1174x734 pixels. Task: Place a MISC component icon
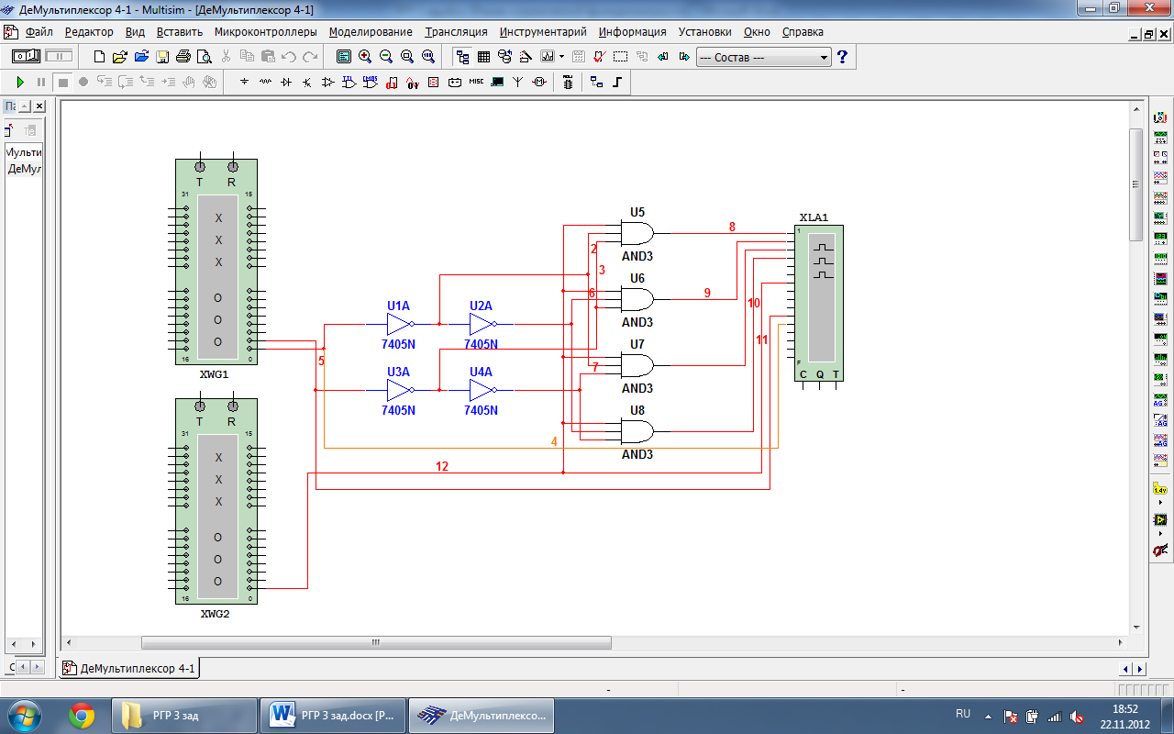pos(476,83)
